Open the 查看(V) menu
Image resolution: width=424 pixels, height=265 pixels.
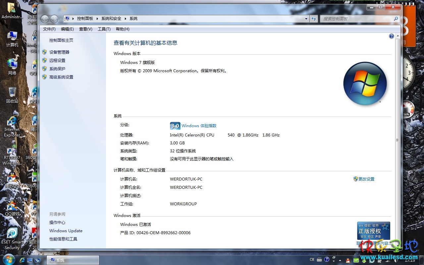85,29
